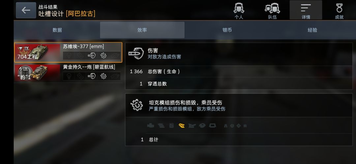Switch to the 银币 tab
The width and height of the screenshot is (356, 164).
[227, 30]
